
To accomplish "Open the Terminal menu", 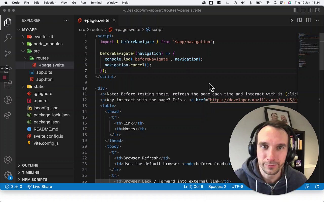I will pyautogui.click(x=96, y=3).
